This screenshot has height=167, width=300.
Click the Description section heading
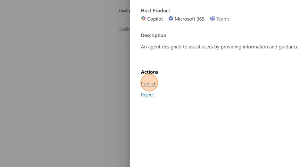click(153, 36)
